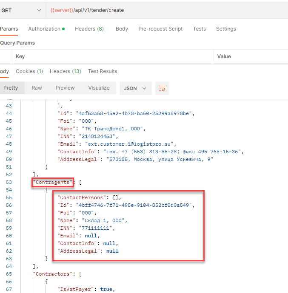Switch response view to Raw

pos(37,88)
